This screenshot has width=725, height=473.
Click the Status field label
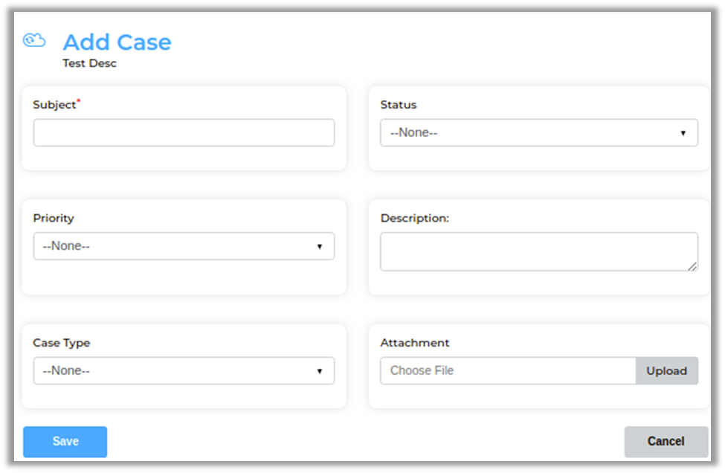click(399, 105)
